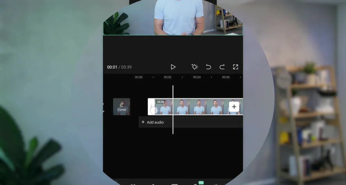Open the Cover editor thumbnail
This screenshot has width=346, height=185.
pos(121,107)
